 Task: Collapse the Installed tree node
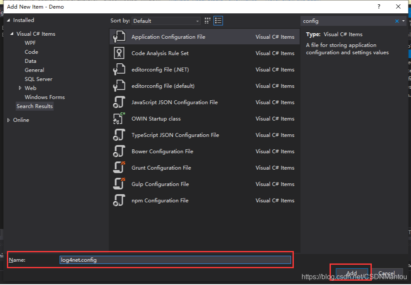pyautogui.click(x=8, y=20)
